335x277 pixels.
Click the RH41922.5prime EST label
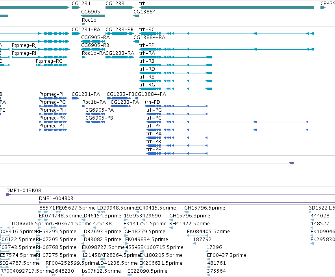189,224
